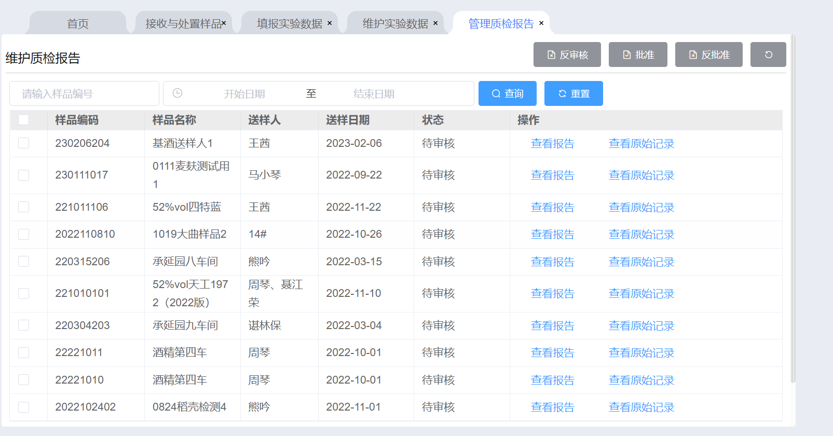Switch to the 接收与处置样品 tab

183,23
